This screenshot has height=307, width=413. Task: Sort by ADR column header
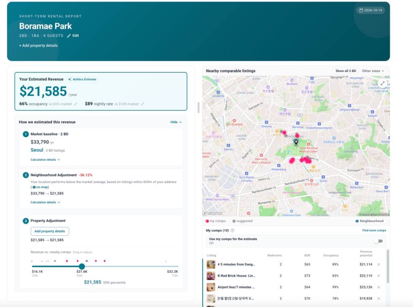tap(307, 255)
